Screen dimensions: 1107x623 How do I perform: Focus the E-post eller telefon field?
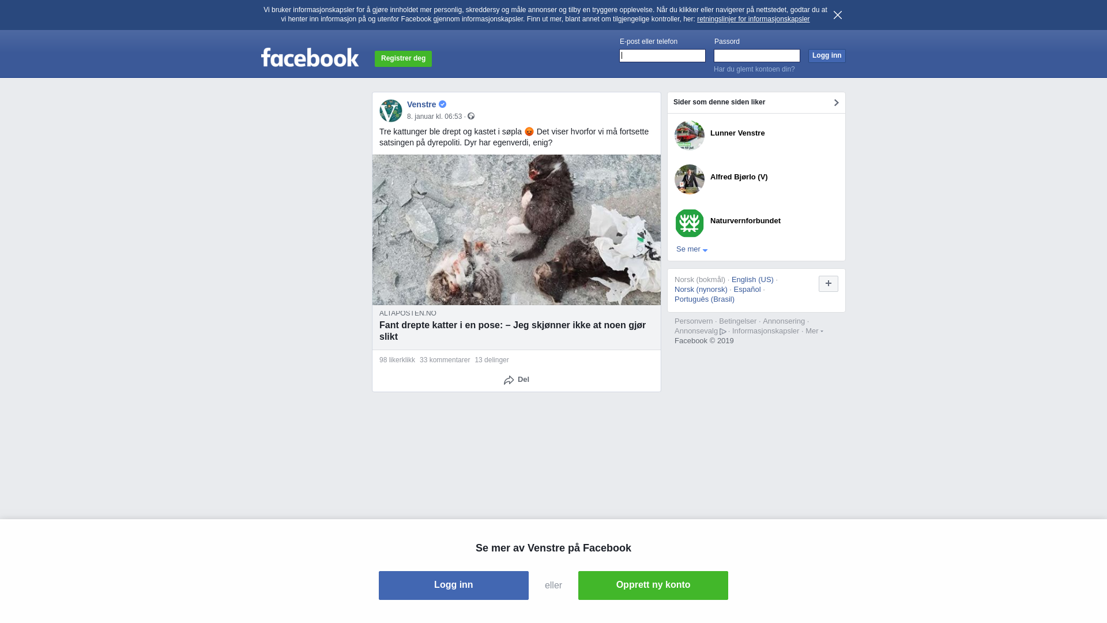click(x=662, y=55)
